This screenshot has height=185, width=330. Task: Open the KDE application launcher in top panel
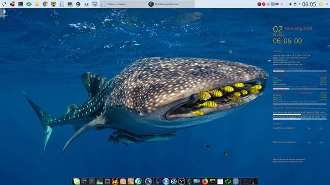[x=4, y=4]
